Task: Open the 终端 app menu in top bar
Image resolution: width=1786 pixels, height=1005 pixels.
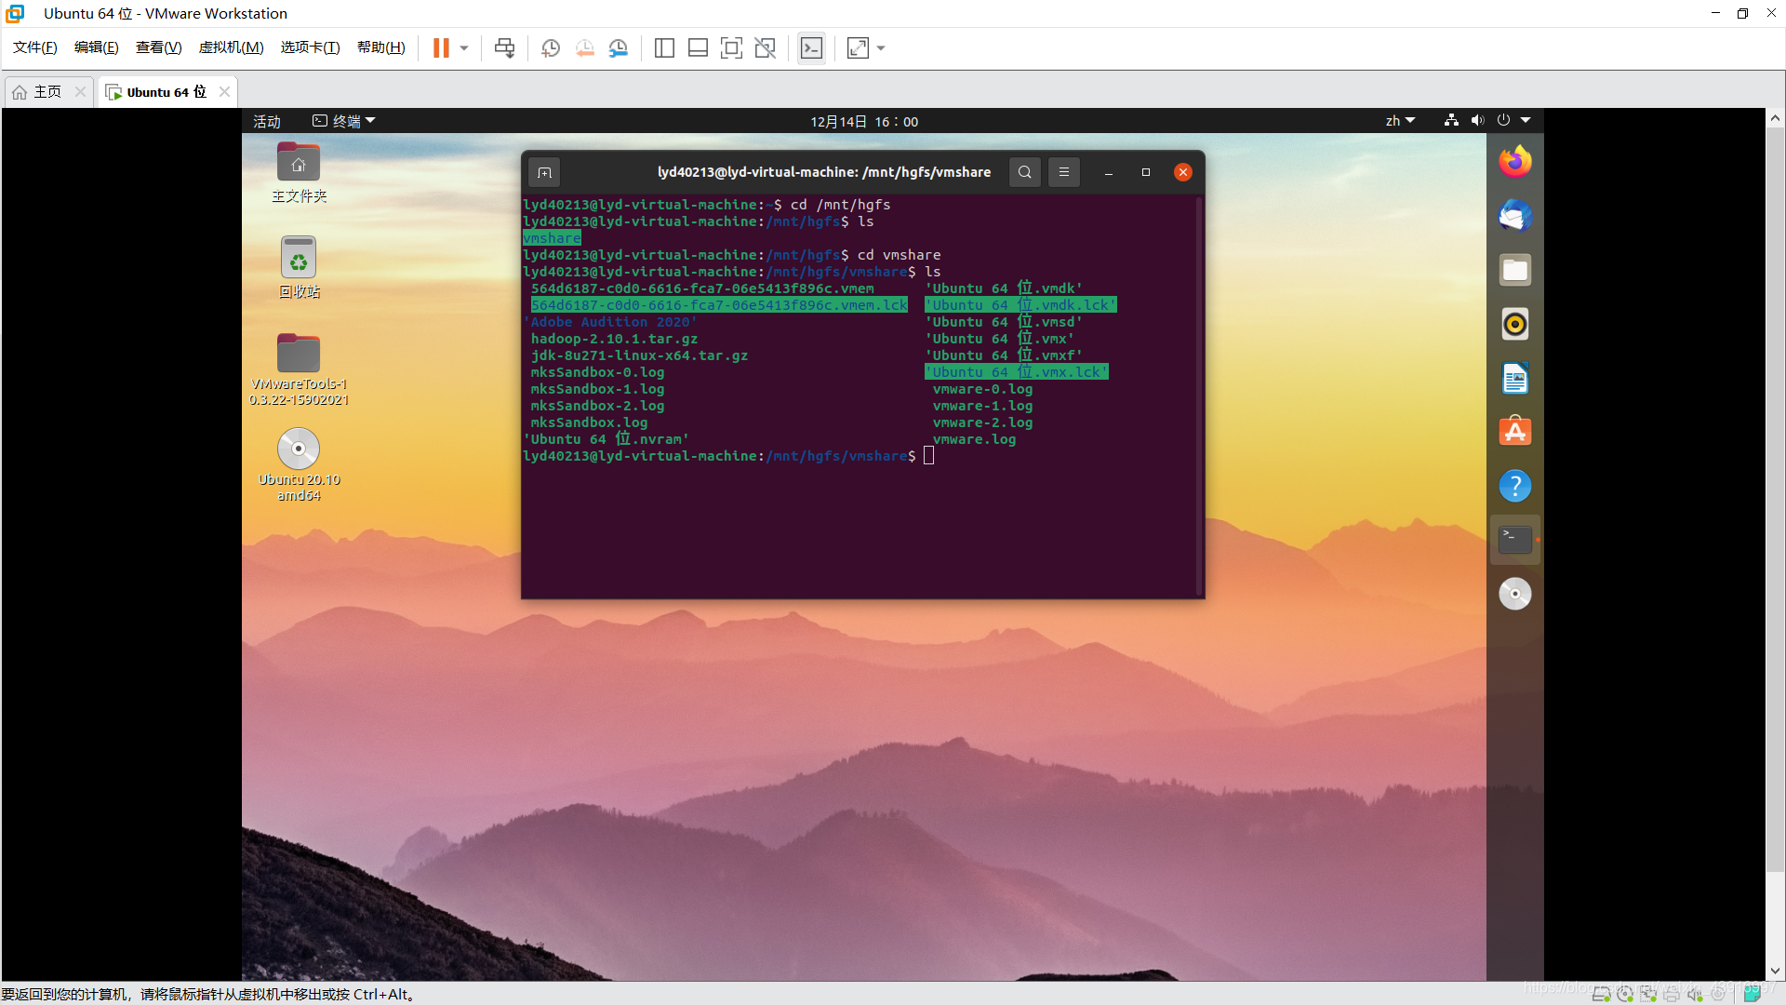Action: (x=344, y=121)
